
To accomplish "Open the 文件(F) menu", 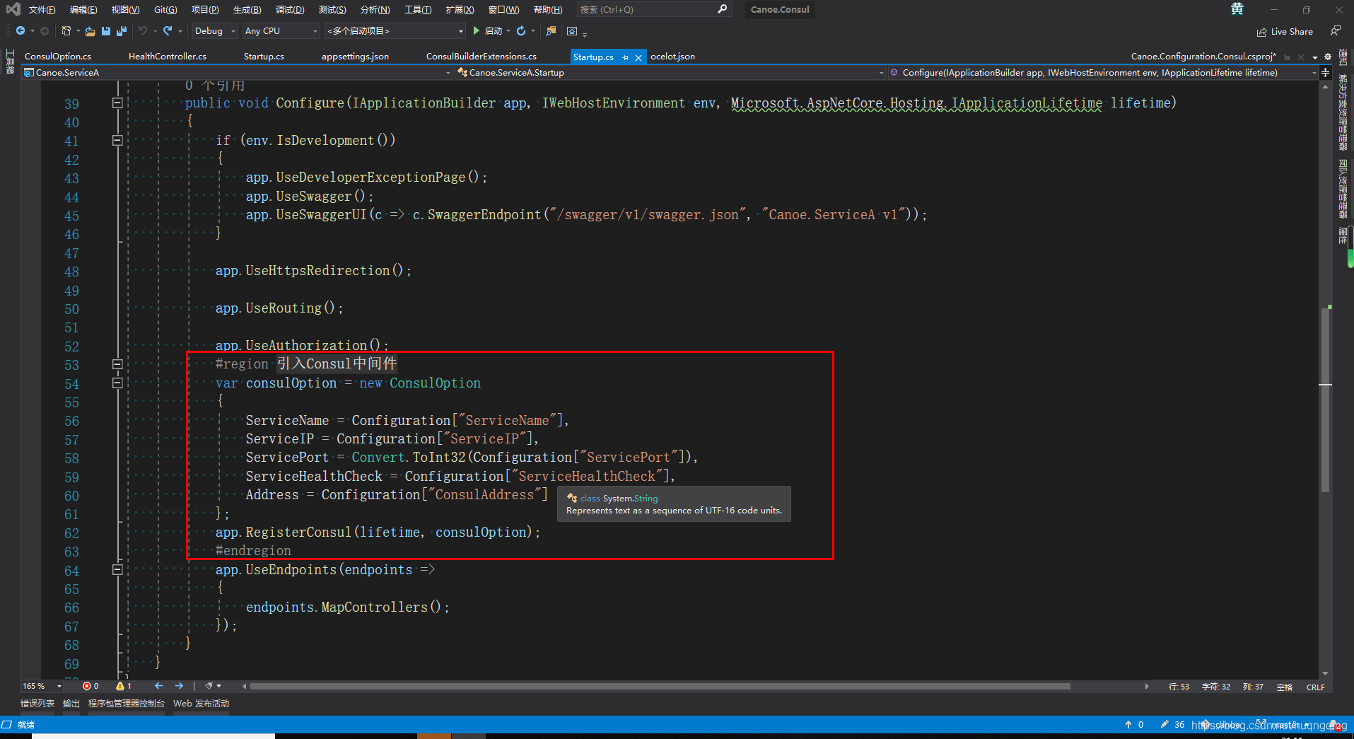I will click(42, 10).
